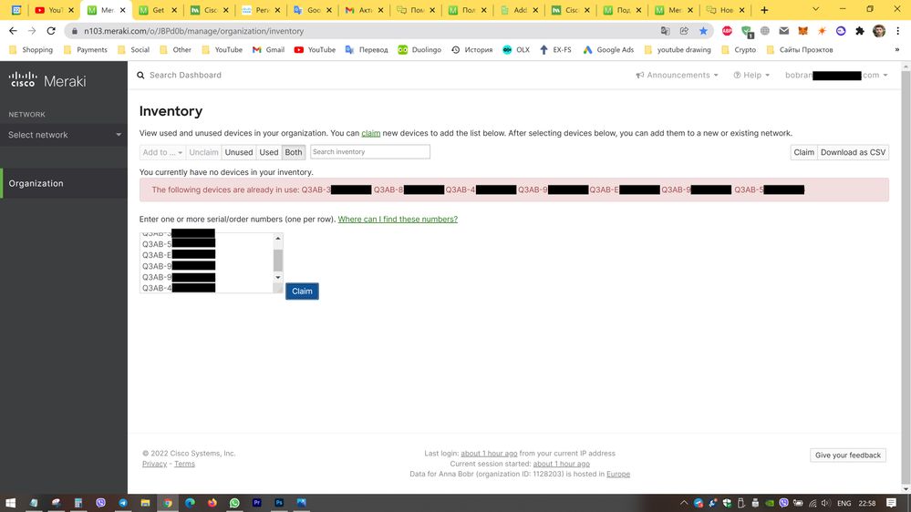Open the Help dropdown menu
Image resolution: width=911 pixels, height=512 pixels.
(751, 75)
